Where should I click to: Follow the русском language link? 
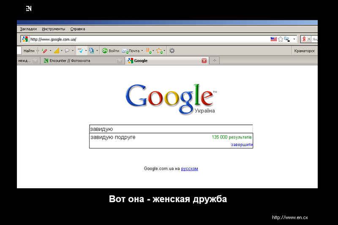coord(189,169)
